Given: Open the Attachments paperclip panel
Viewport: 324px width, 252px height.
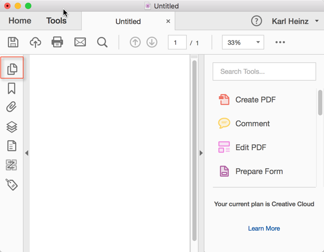Looking at the screenshot, I should coord(11,108).
